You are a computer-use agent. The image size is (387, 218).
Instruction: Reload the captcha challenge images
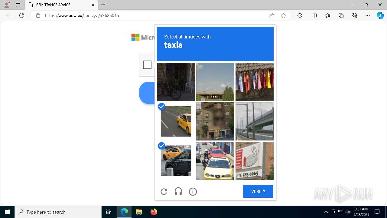point(164,191)
